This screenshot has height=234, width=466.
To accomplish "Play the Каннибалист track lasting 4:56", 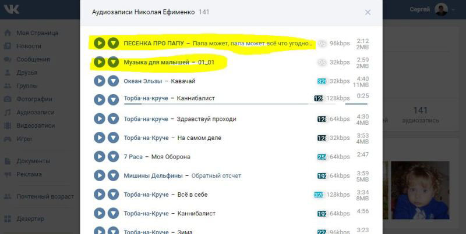I will pyautogui.click(x=100, y=213).
